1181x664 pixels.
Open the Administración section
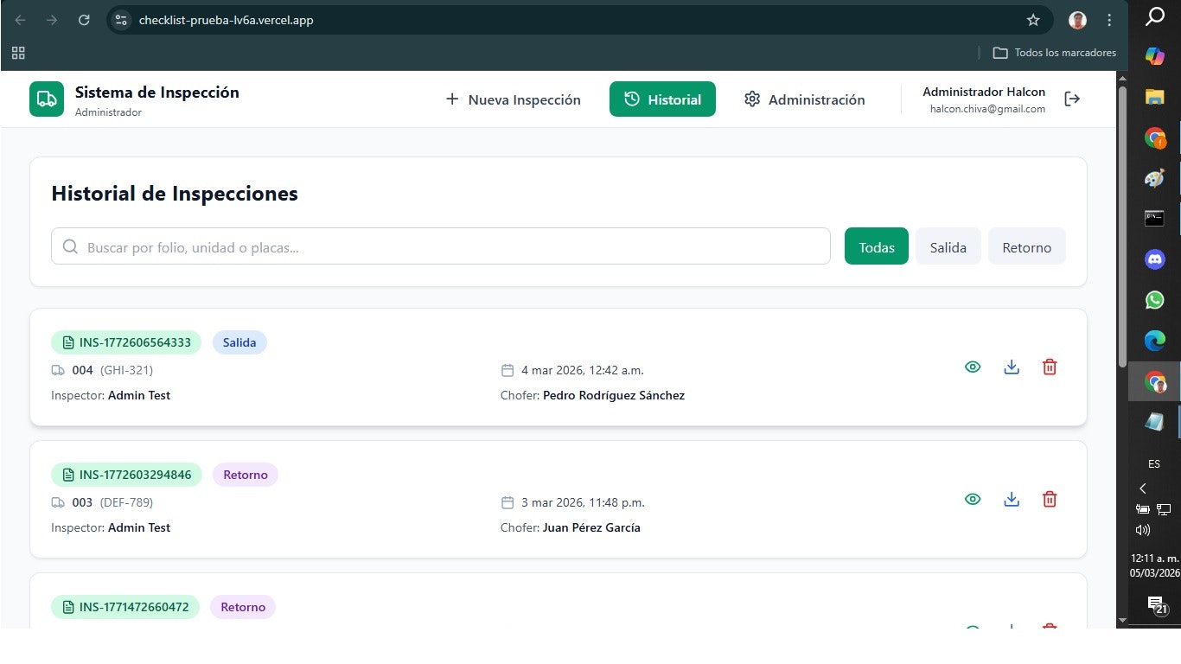pos(804,99)
